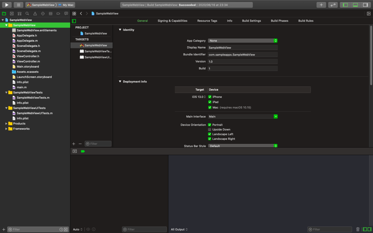This screenshot has width=373, height=233.
Task: Hide the debug area toggle
Action: click(x=355, y=5)
